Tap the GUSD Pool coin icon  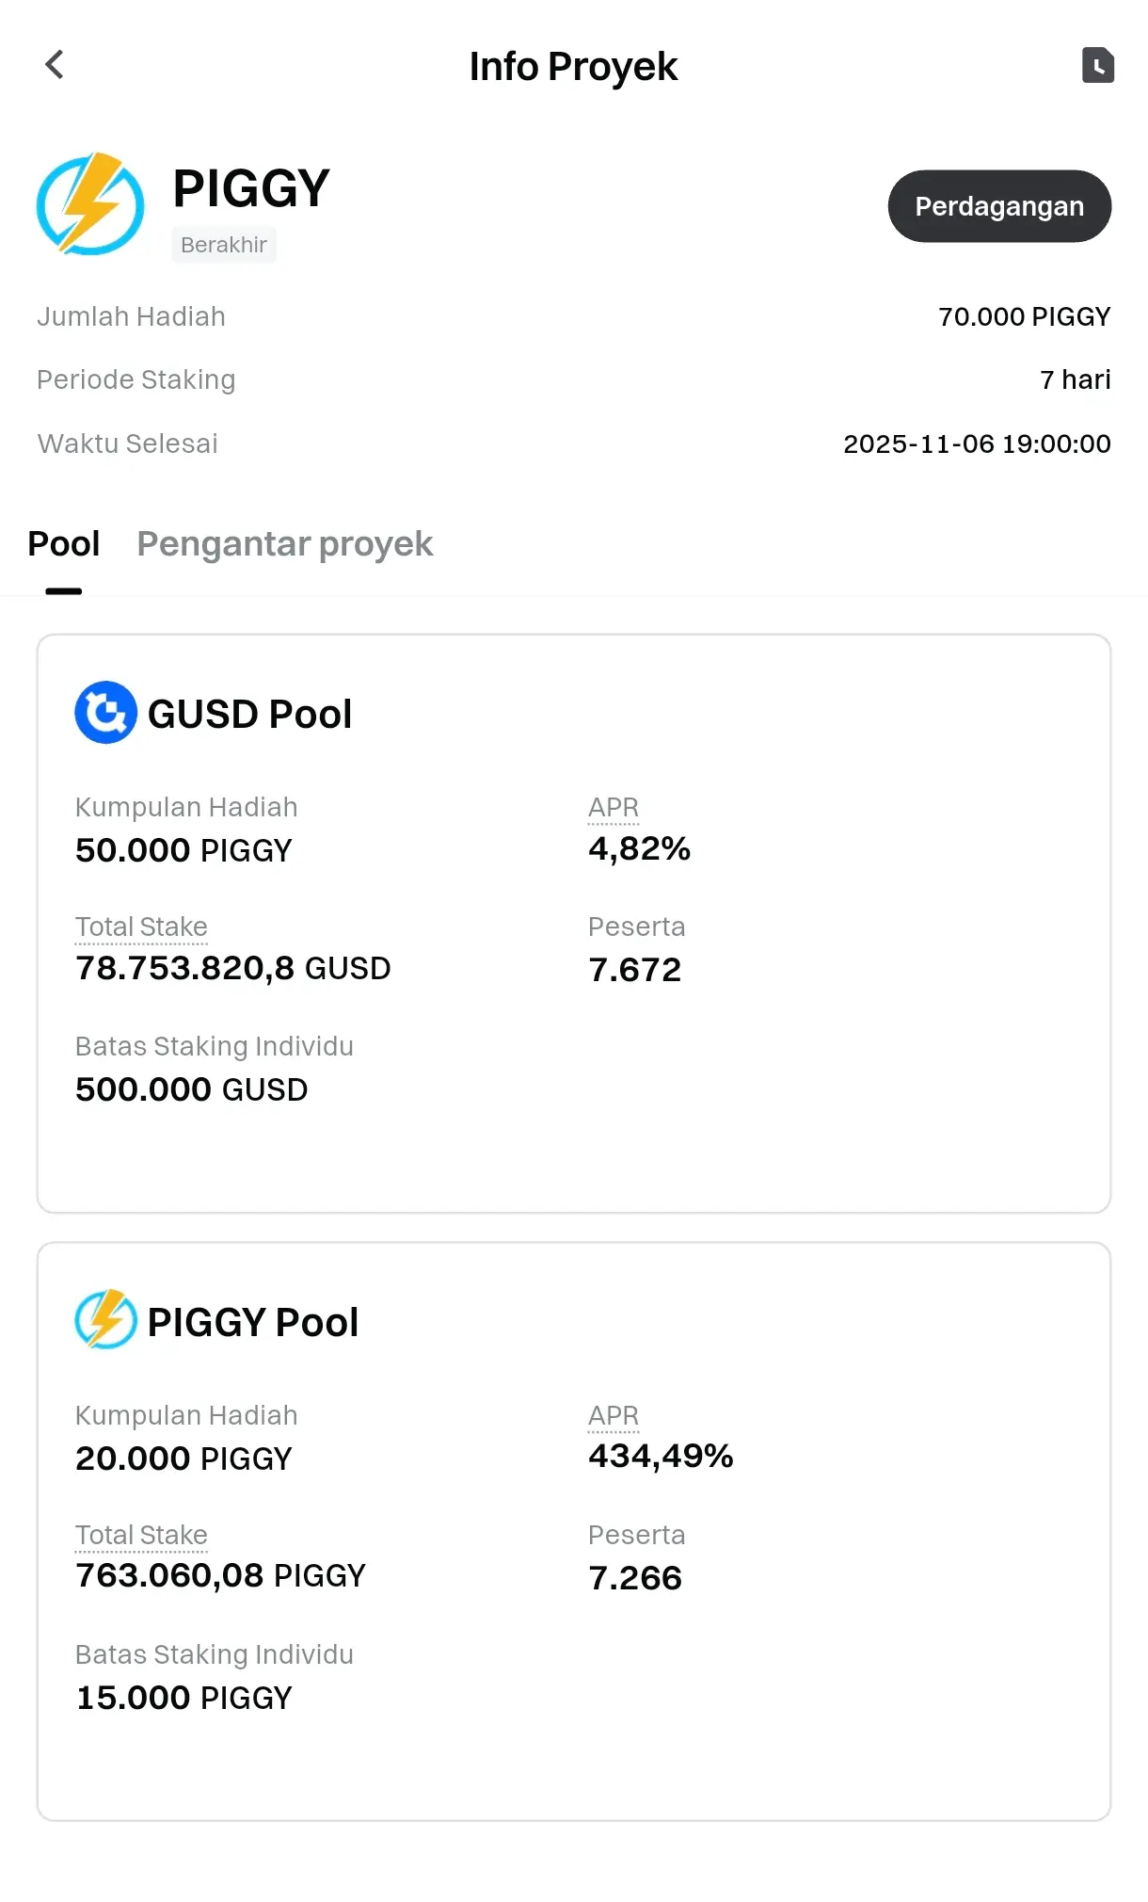coord(105,713)
